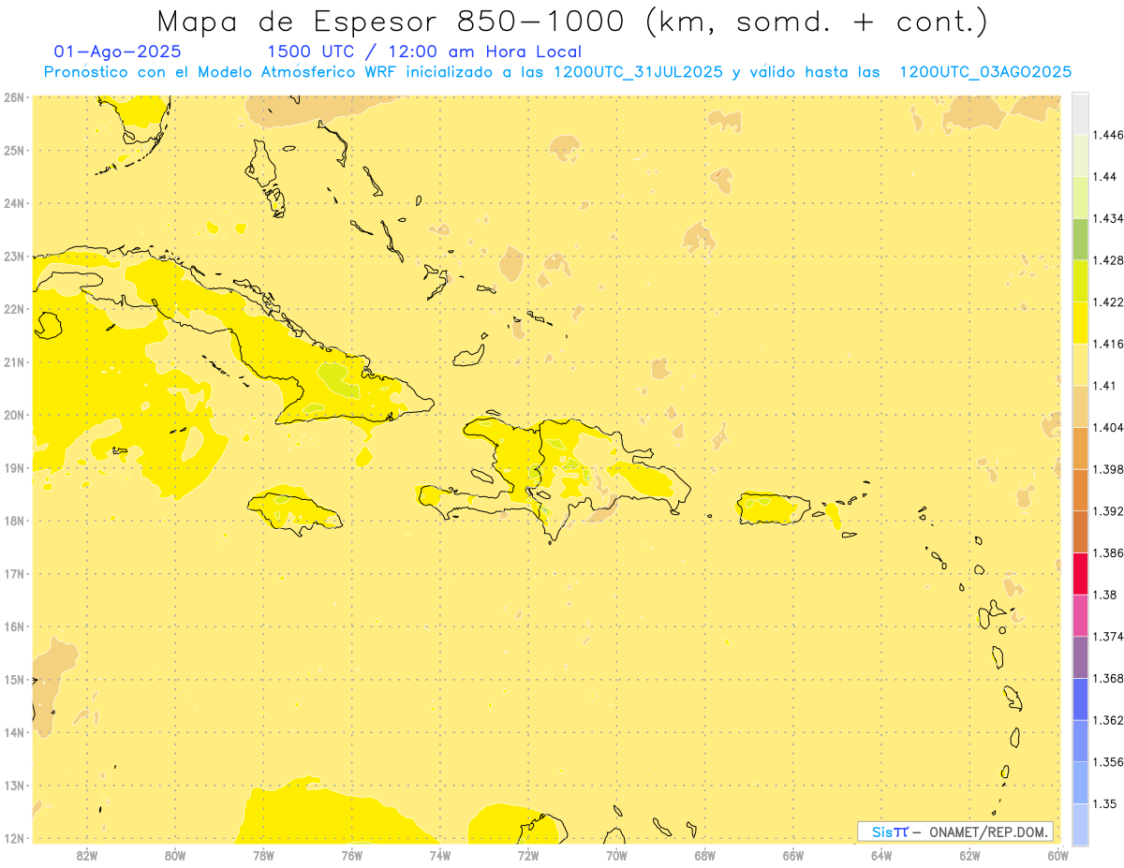Screen dimensions: 1124x868
Task: Click the '76W' longitude label
Action: point(352,856)
